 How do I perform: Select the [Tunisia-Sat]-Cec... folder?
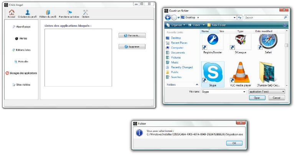[x=268, y=74]
